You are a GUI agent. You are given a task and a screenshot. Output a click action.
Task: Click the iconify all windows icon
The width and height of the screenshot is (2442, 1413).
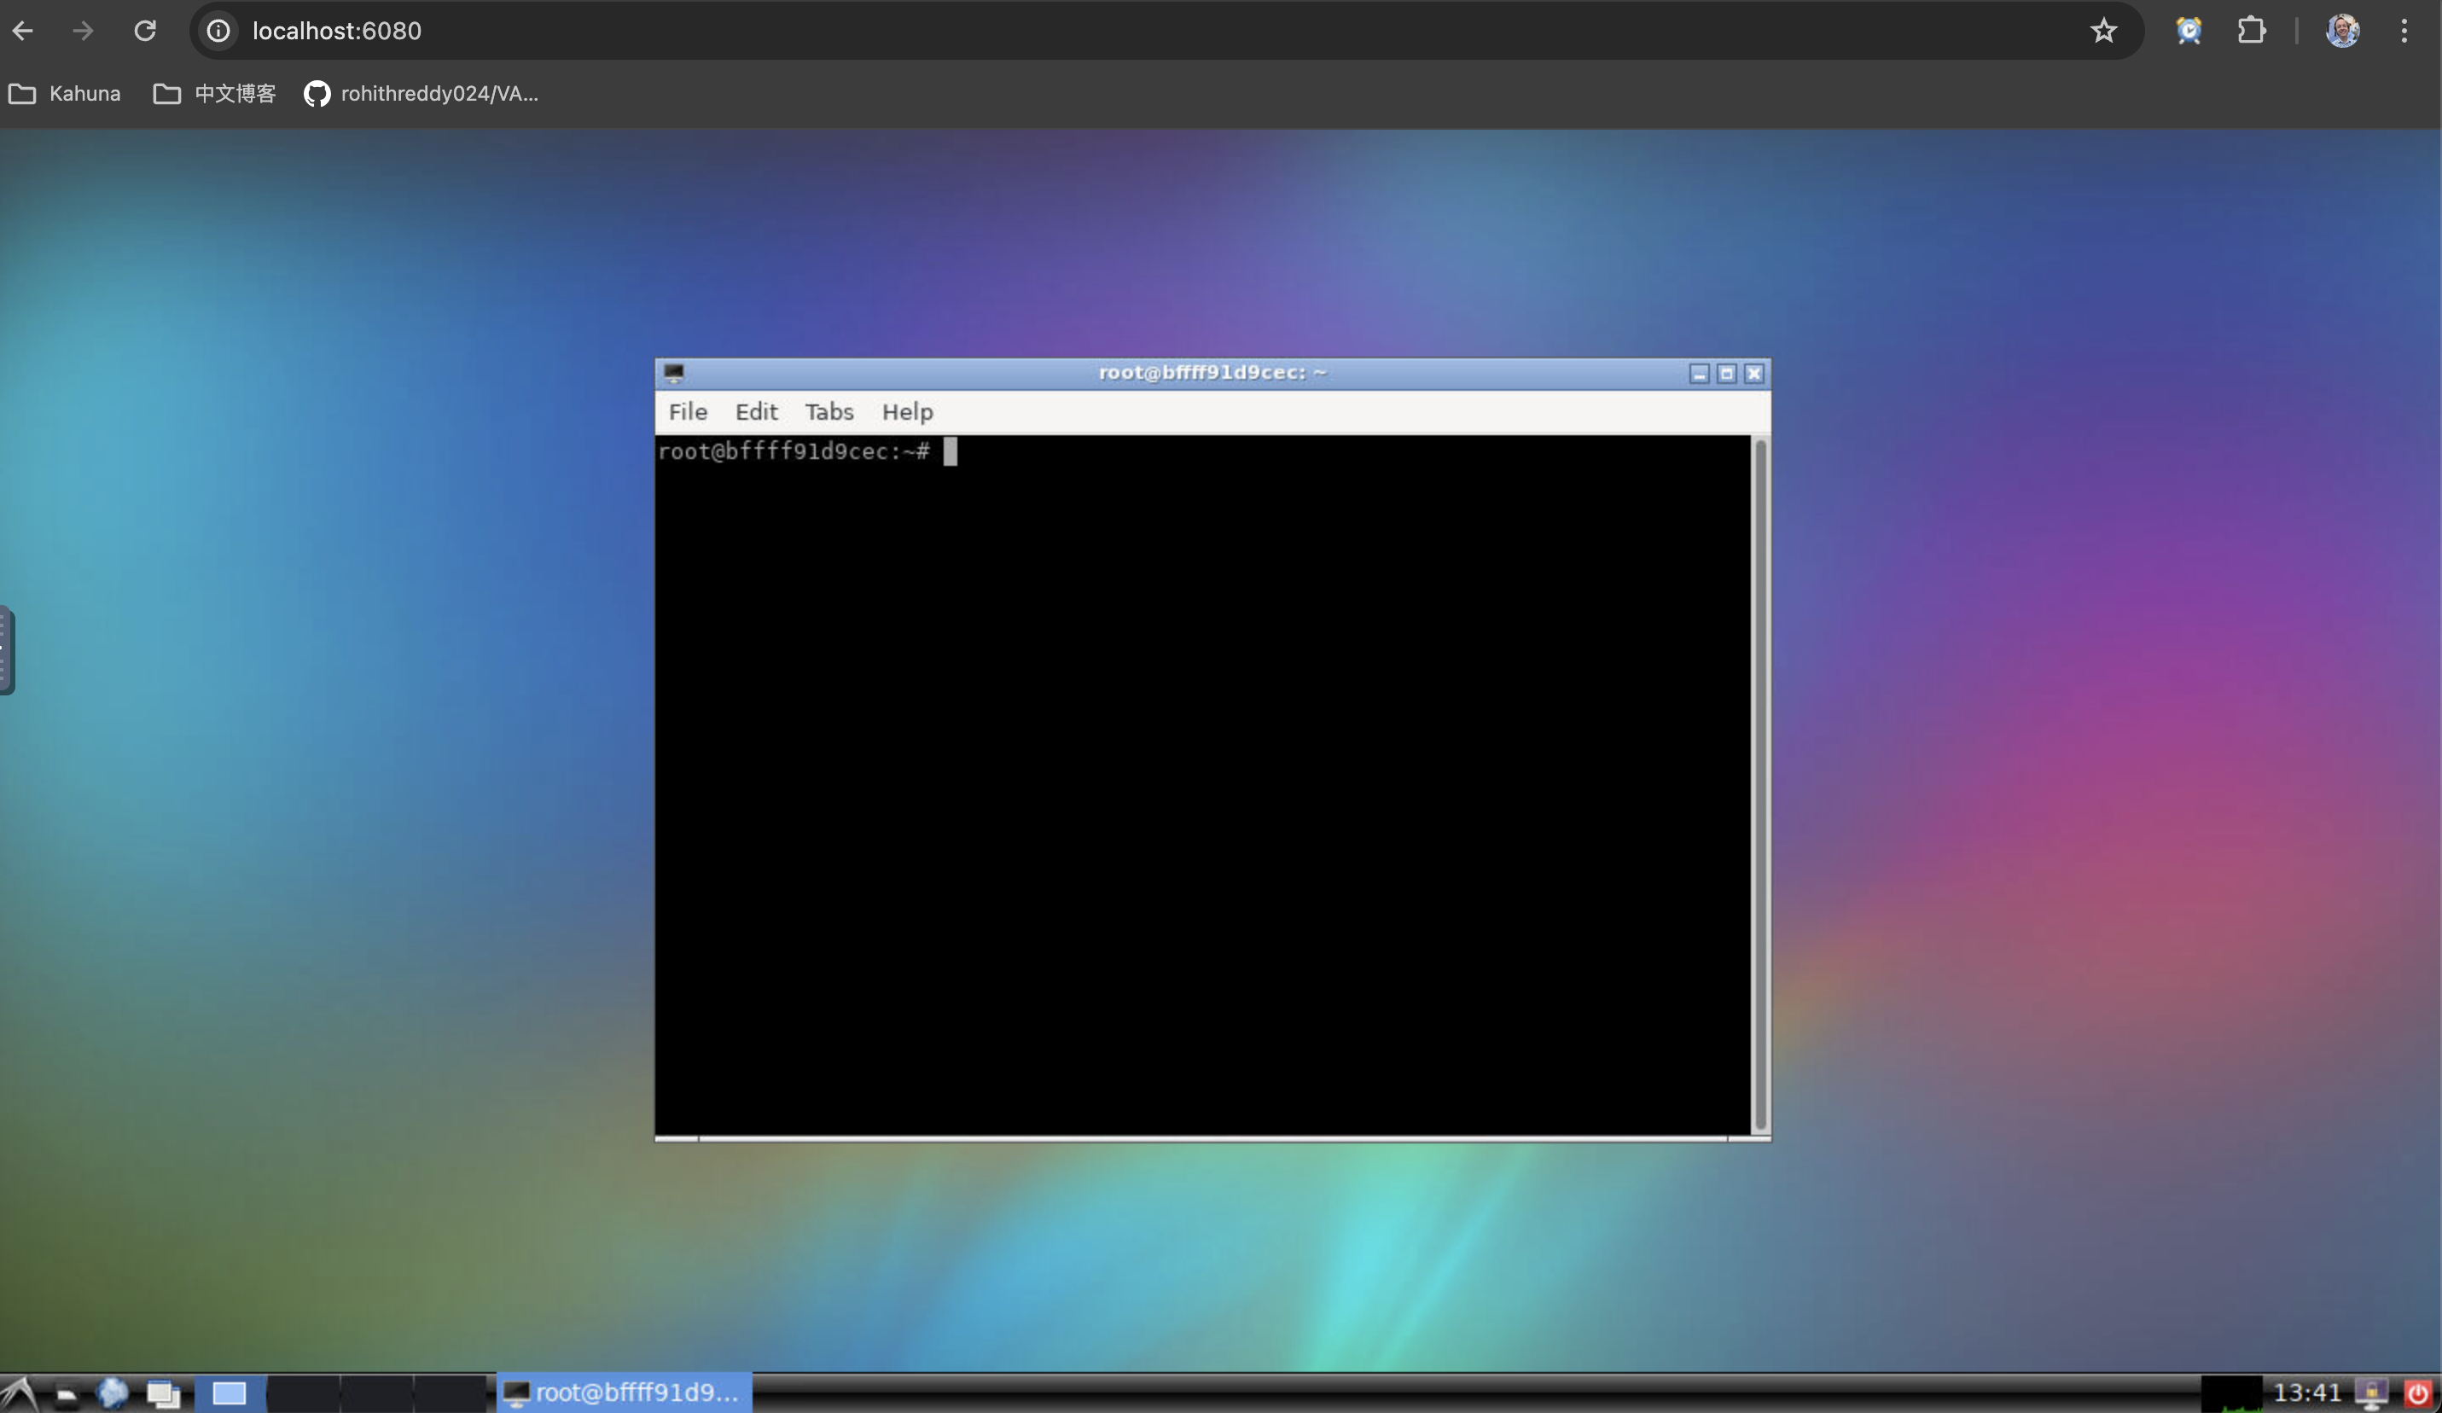pos(163,1393)
